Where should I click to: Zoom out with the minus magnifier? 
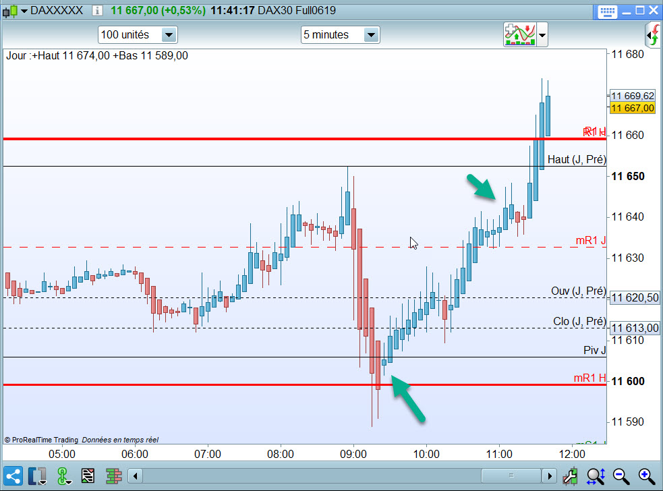coord(621,476)
